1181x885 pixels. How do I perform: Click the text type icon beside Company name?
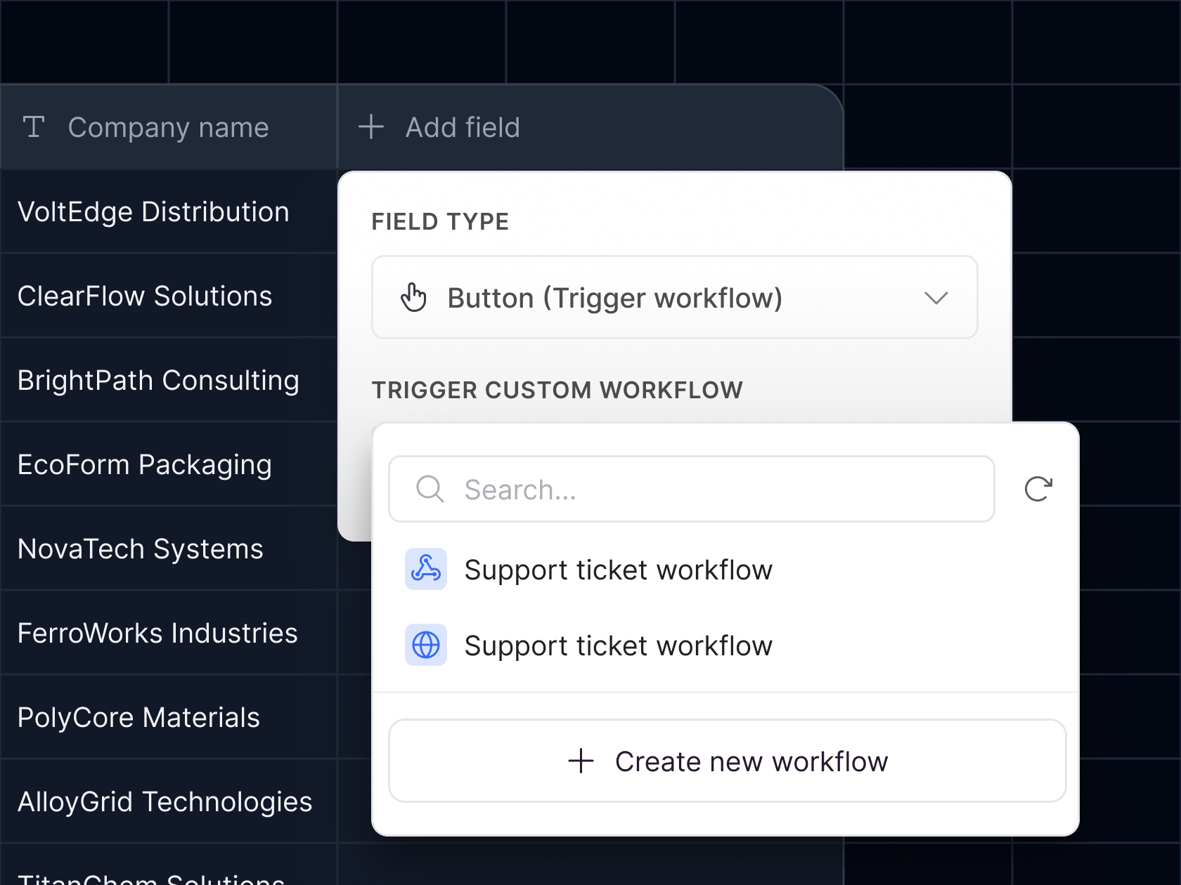pyautogui.click(x=34, y=127)
